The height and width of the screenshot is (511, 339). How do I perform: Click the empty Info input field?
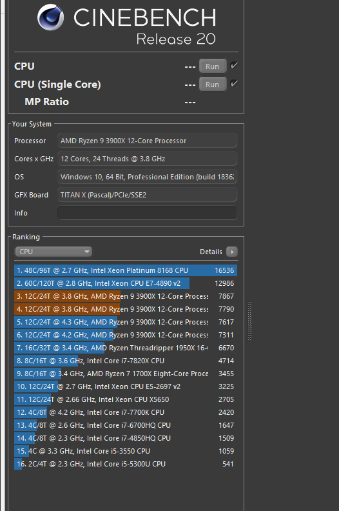(x=147, y=213)
